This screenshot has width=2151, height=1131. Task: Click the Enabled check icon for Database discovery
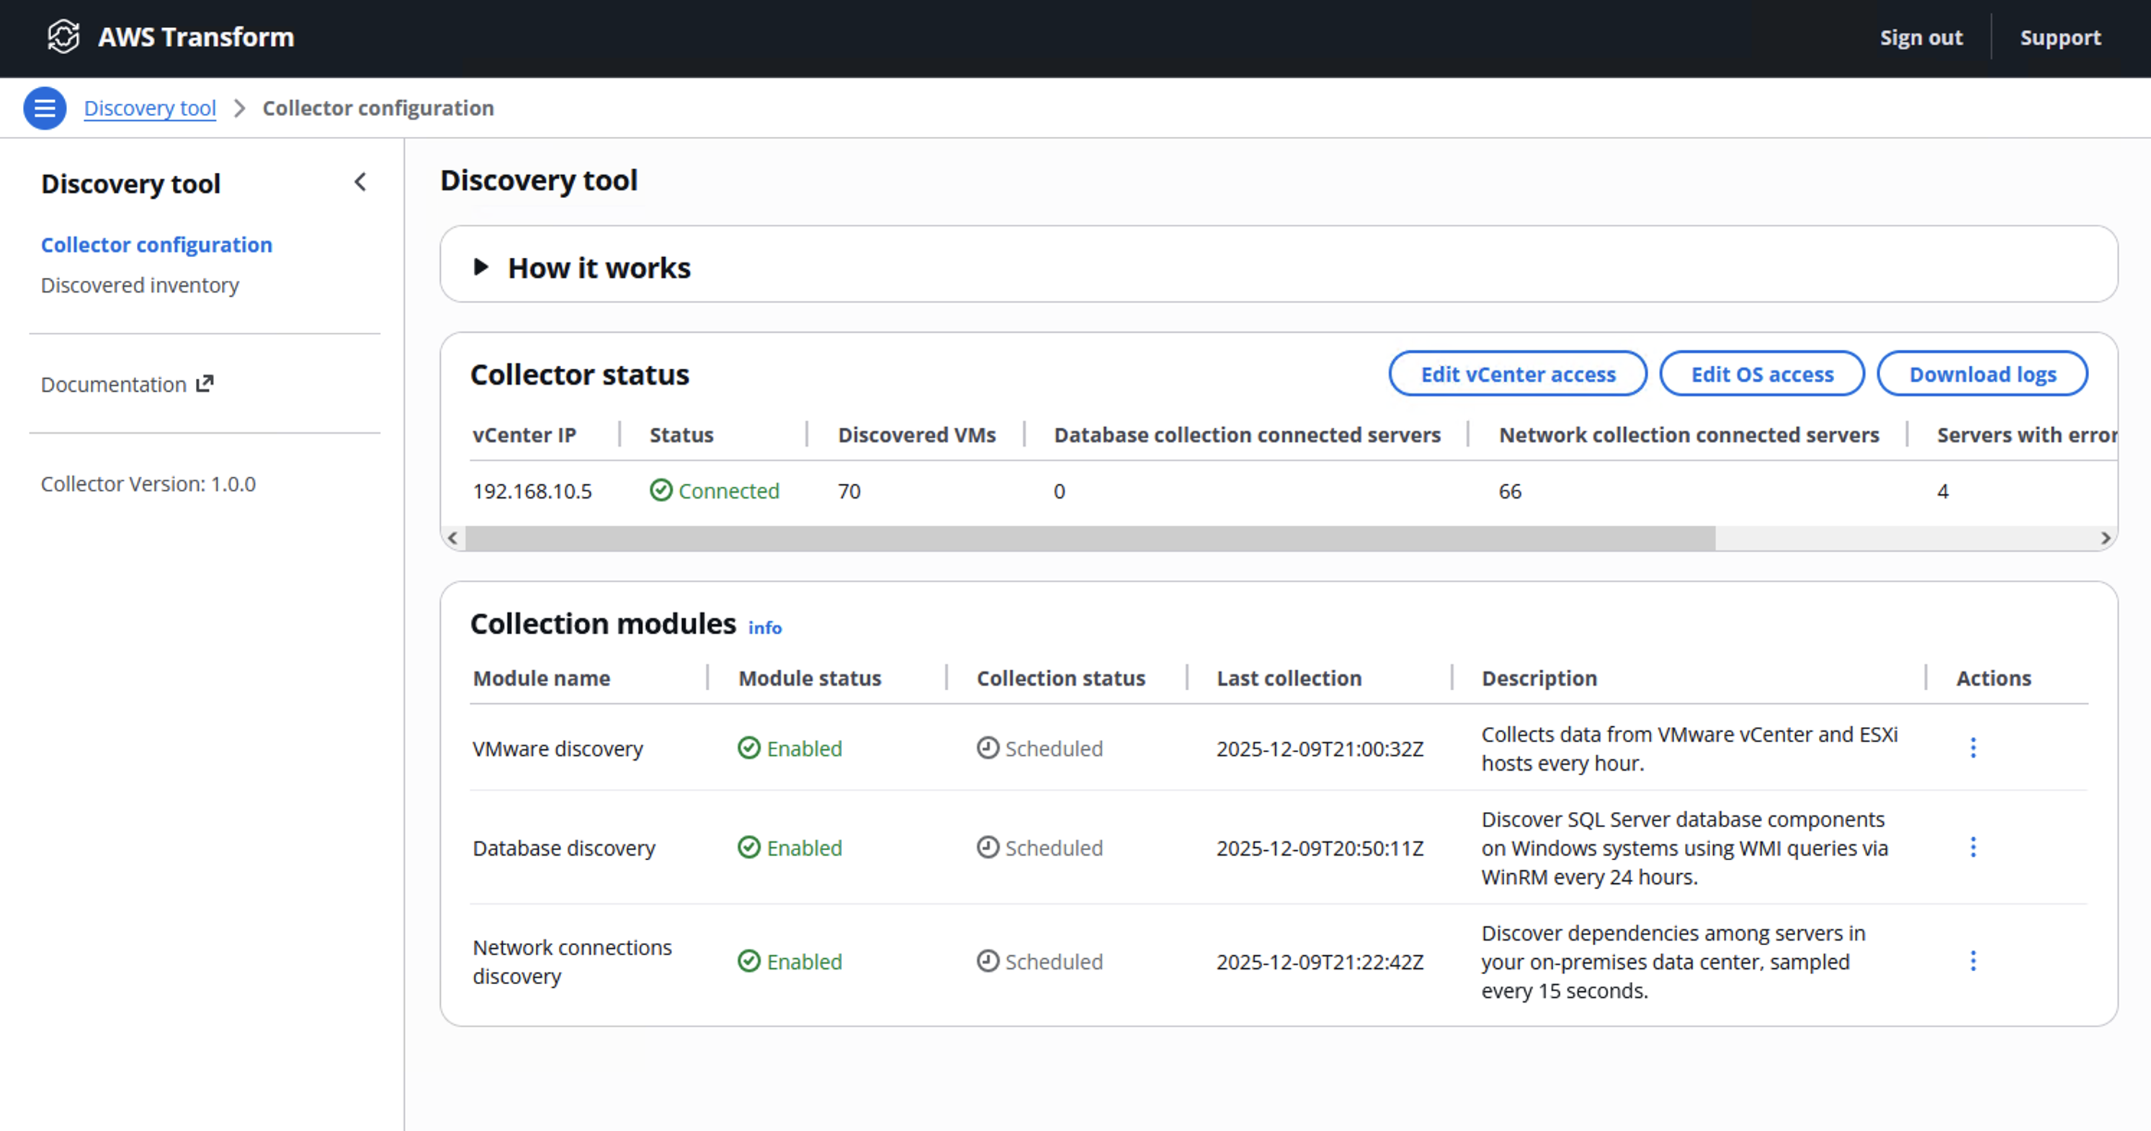click(748, 847)
